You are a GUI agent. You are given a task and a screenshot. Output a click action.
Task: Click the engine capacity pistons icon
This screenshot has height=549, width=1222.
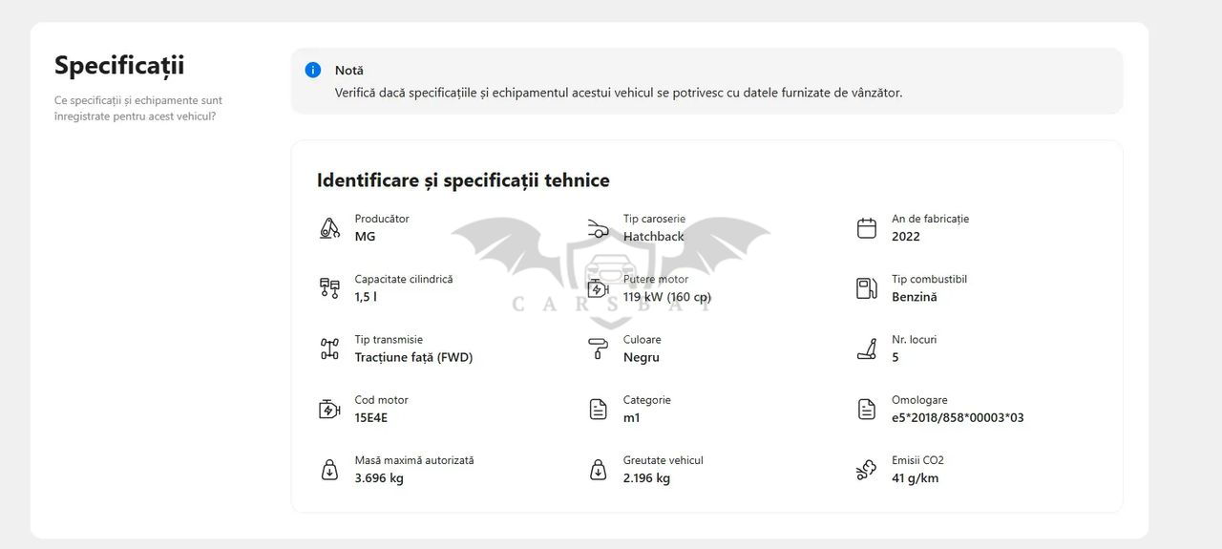click(x=329, y=288)
